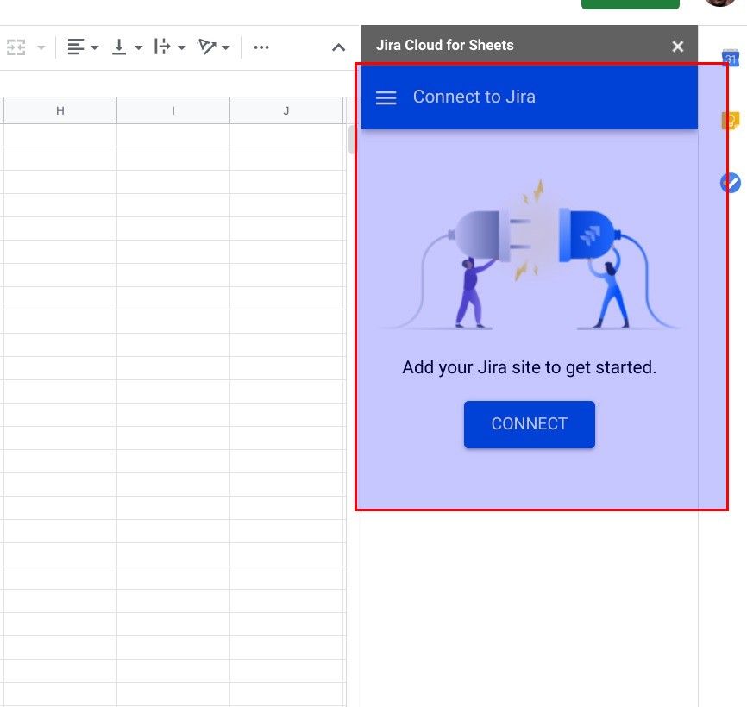This screenshot has height=707, width=747.
Task: Open the hamburger menu in Jira panel
Action: (x=386, y=97)
